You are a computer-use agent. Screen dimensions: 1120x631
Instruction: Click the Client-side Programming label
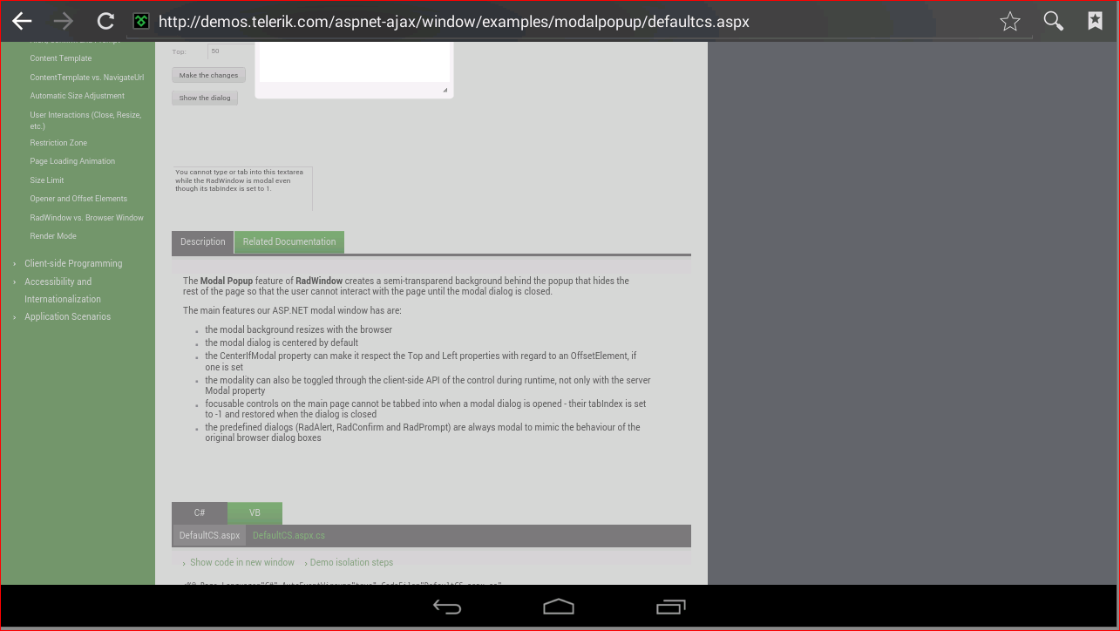pyautogui.click(x=73, y=263)
